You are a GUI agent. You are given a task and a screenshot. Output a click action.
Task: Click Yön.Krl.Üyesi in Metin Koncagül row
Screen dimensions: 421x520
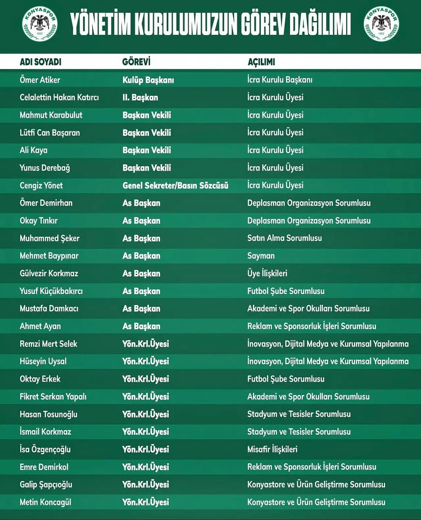(x=145, y=502)
